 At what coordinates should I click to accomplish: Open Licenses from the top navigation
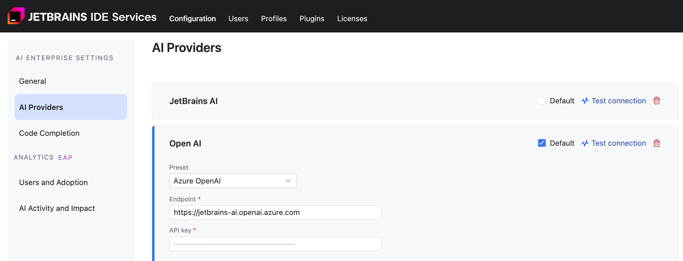[x=352, y=19]
